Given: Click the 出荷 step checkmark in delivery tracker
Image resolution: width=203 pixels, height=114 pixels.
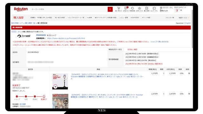Looking at the screenshot, I should click(26, 96).
